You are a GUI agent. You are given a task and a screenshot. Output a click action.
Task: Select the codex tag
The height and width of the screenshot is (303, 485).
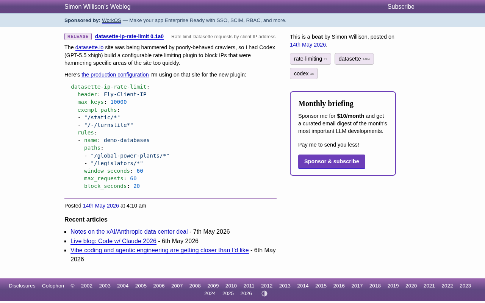click(304, 73)
